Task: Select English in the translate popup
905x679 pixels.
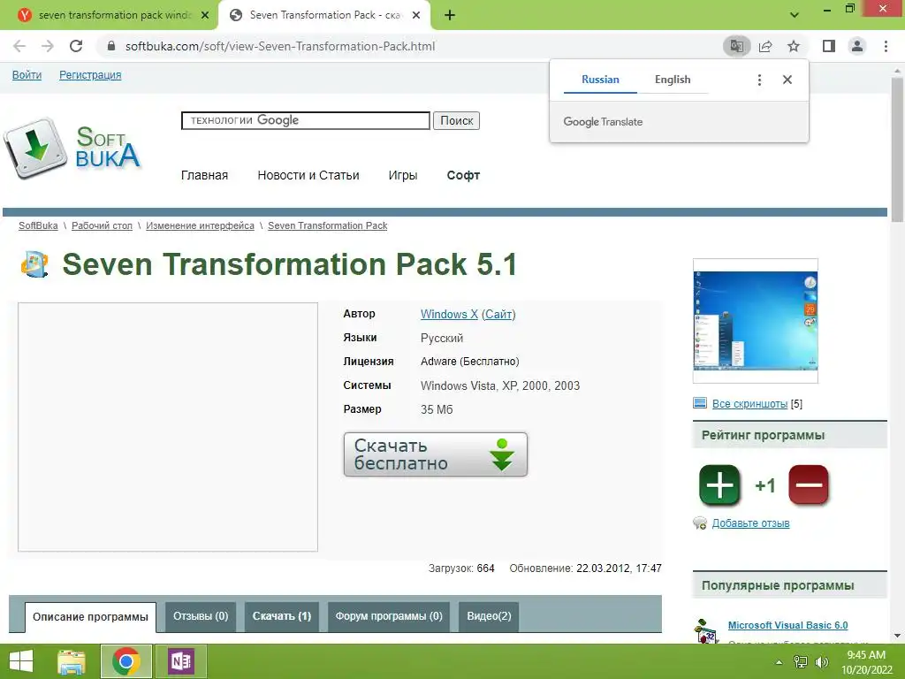Action: click(673, 80)
